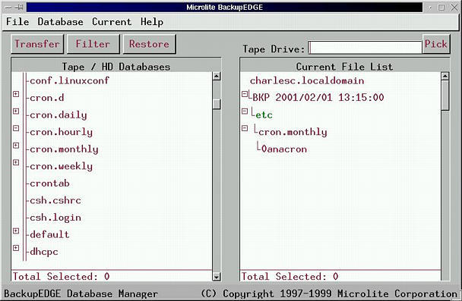The width and height of the screenshot is (462, 301).
Task: Expand the cron.daily tree node
Action: [x=16, y=111]
